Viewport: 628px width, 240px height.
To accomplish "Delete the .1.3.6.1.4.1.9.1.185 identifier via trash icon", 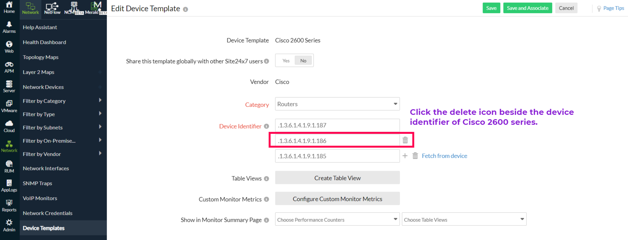I will click(x=415, y=156).
